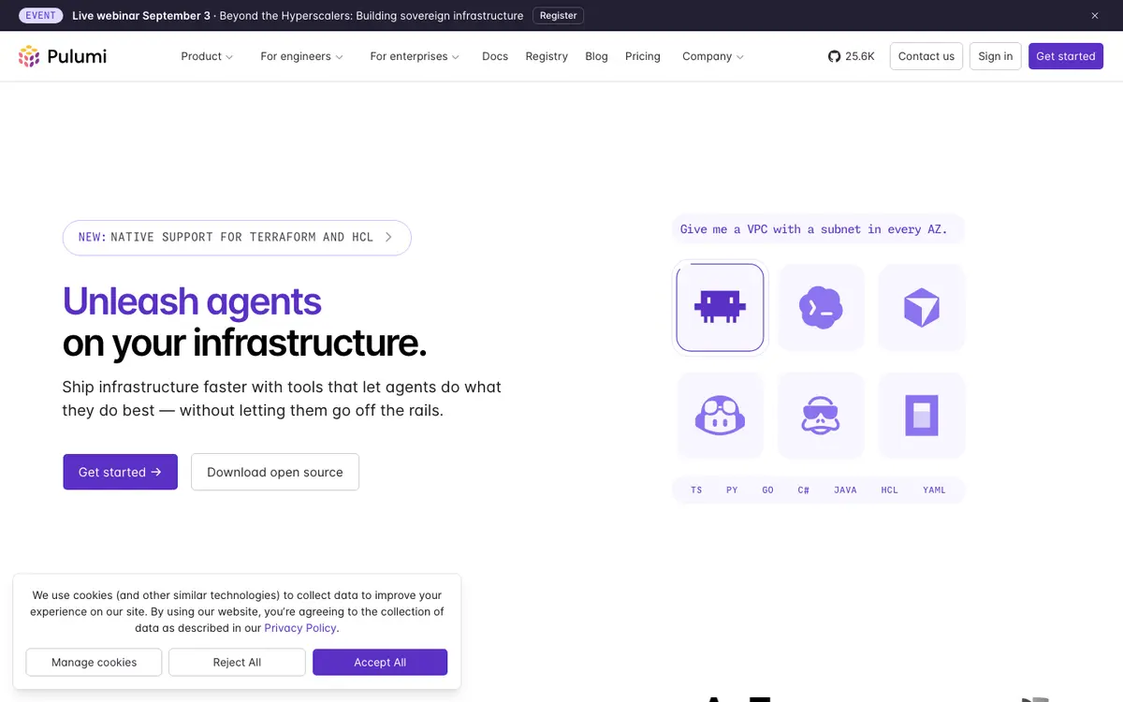Viewport: 1123px width, 702px height.
Task: Click the Pulumi logo
Action: pyautogui.click(x=63, y=56)
